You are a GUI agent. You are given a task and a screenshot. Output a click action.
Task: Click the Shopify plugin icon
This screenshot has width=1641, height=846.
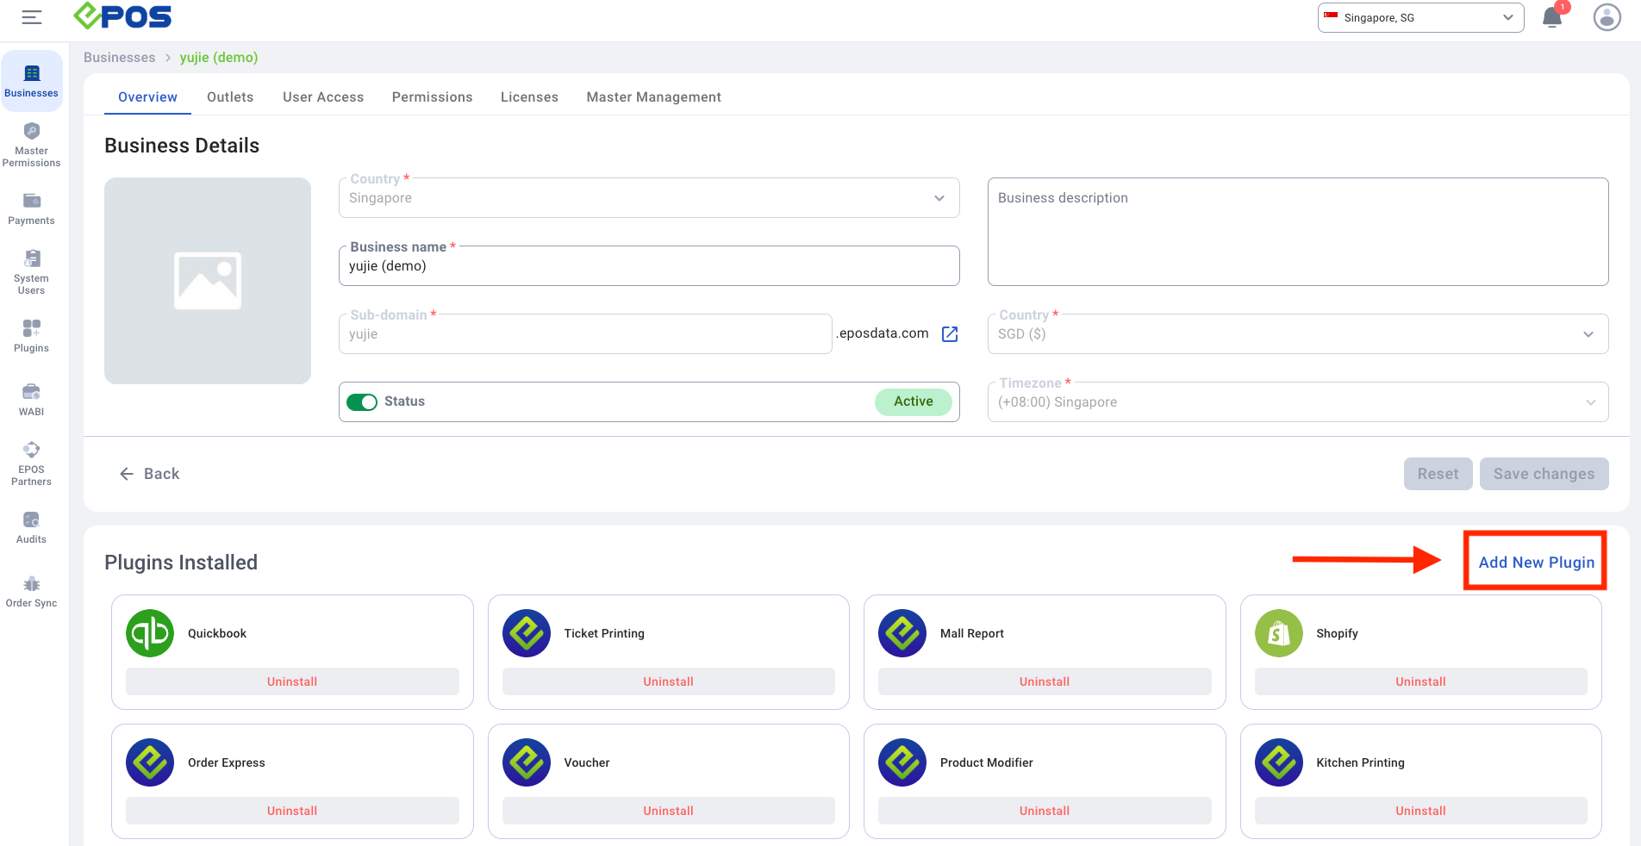tap(1279, 633)
